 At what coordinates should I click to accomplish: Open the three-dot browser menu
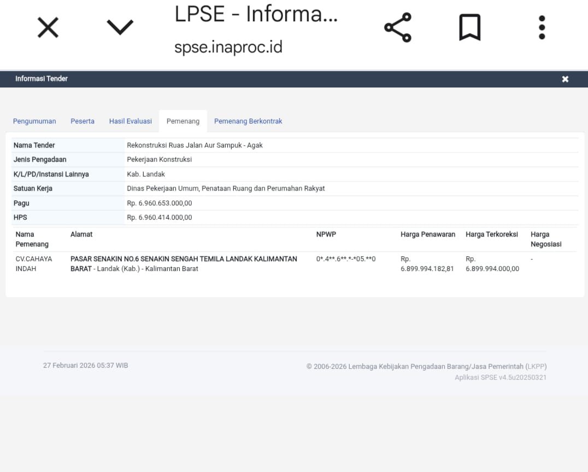coord(542,27)
